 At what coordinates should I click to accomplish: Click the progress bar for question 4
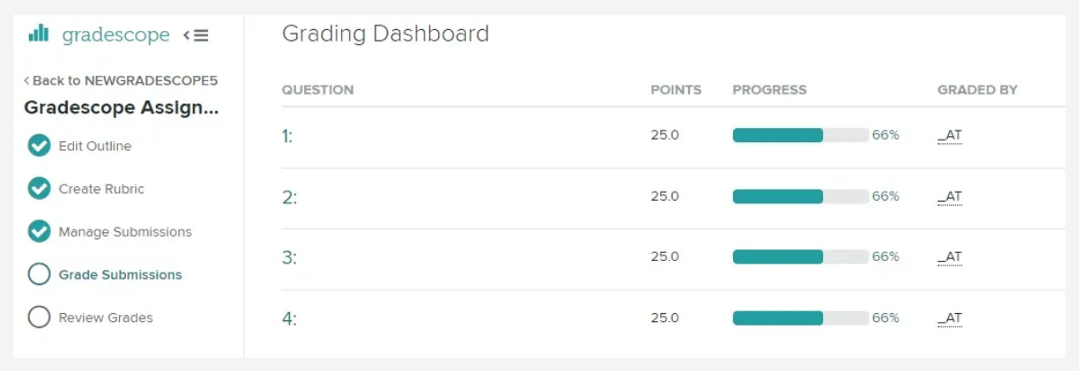point(777,318)
